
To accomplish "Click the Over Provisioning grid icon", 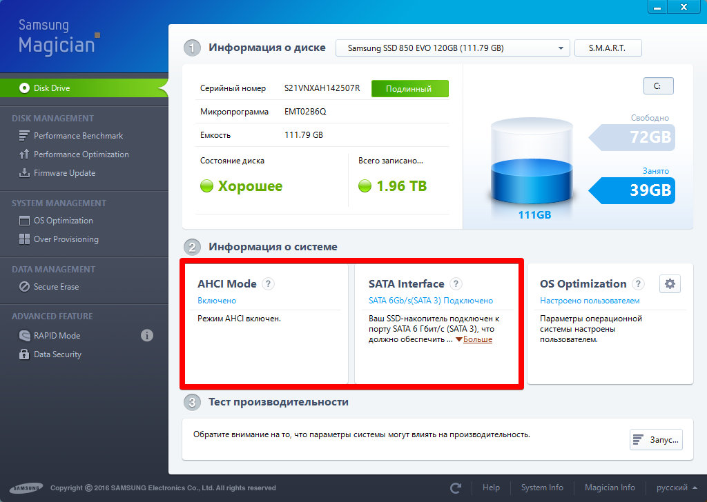I will [24, 239].
